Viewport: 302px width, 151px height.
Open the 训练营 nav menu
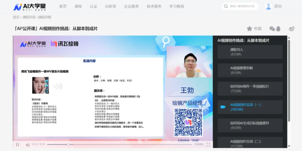[110, 6]
